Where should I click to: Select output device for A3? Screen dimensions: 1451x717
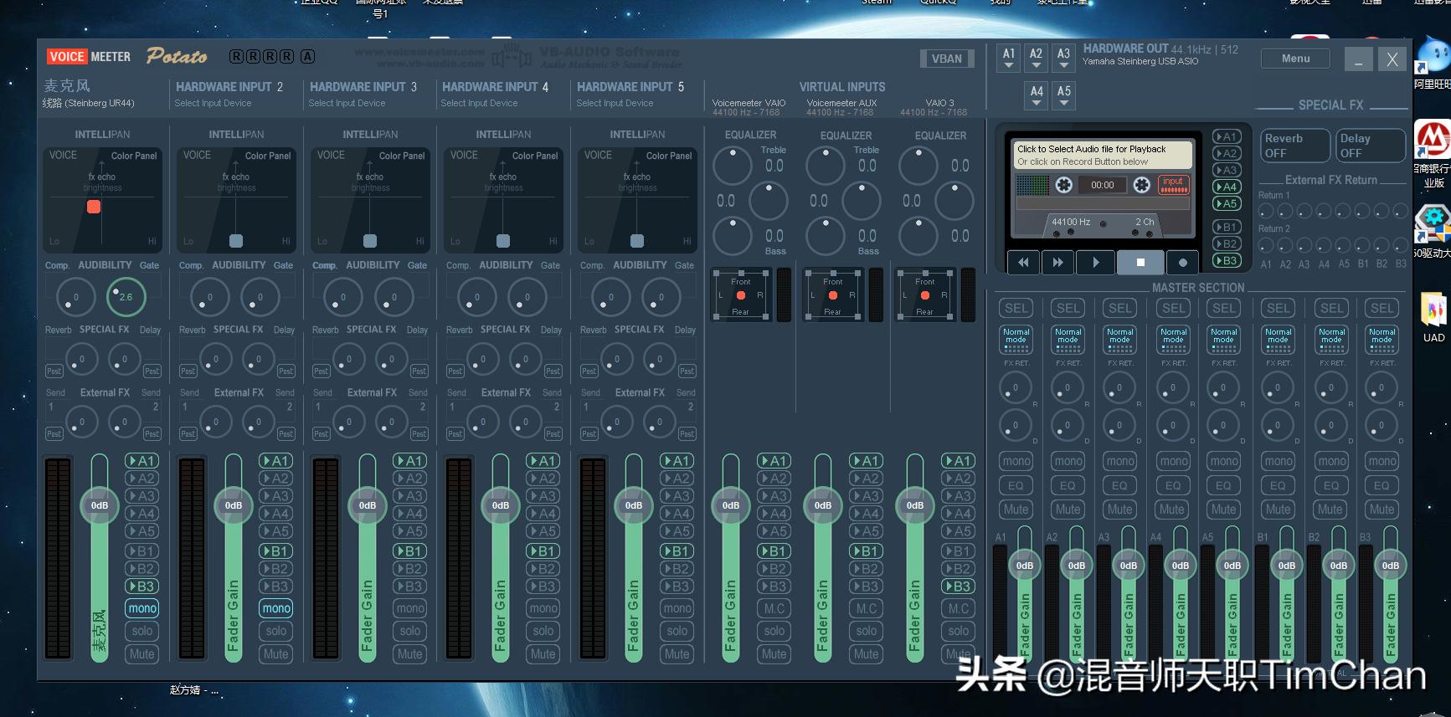pos(1063,59)
